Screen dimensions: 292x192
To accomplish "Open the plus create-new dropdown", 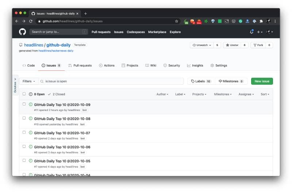I will pos(260,32).
